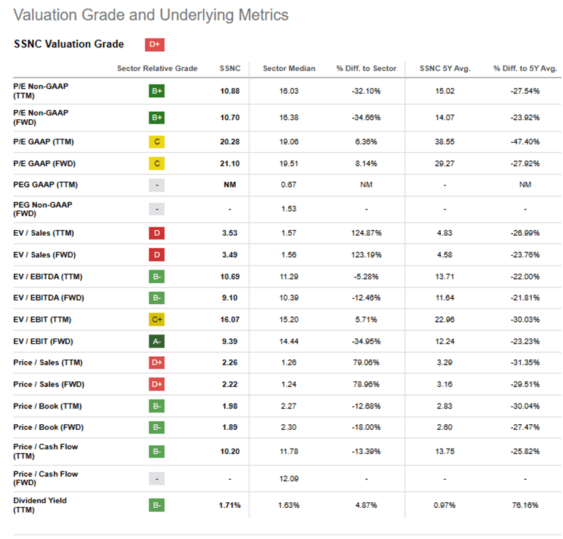This screenshot has width=563, height=539.
Task: Open the P/E Non-GAAP (FWD) metric link
Action: coord(41,117)
